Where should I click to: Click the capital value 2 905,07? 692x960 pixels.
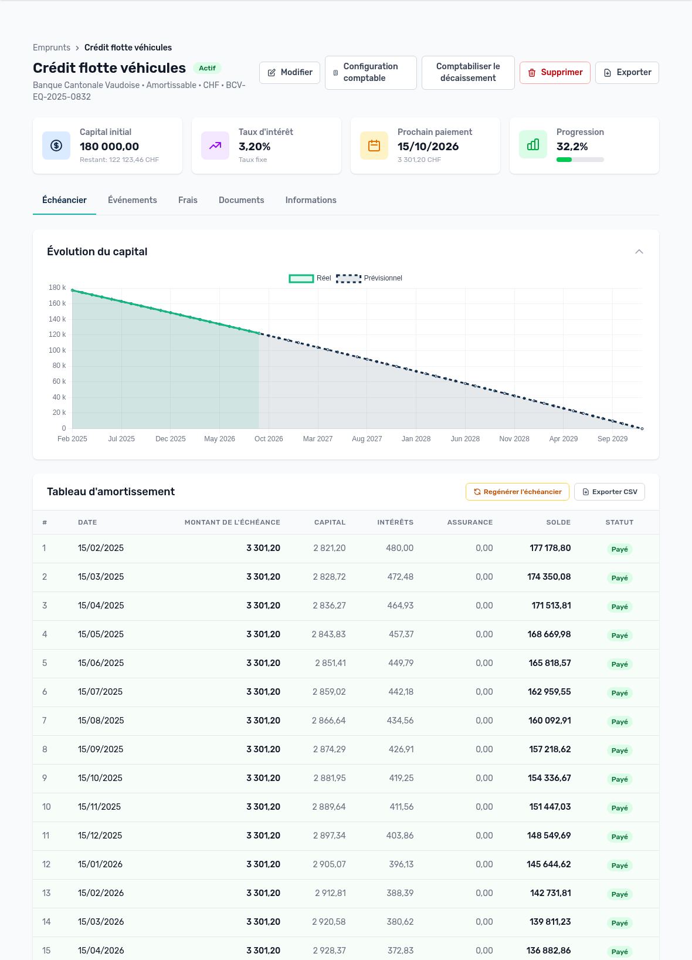pyautogui.click(x=329, y=864)
